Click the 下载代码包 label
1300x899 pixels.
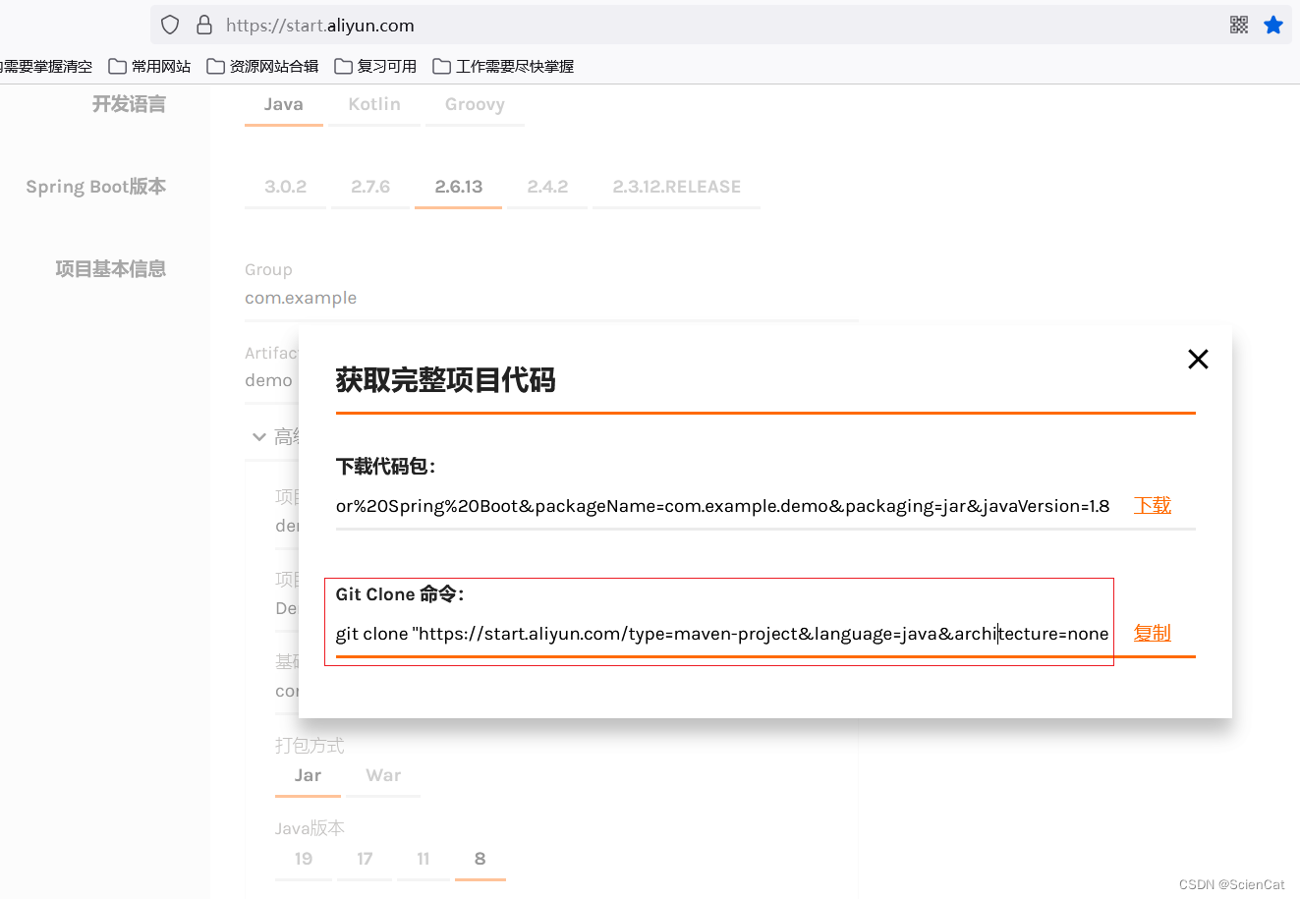[385, 466]
